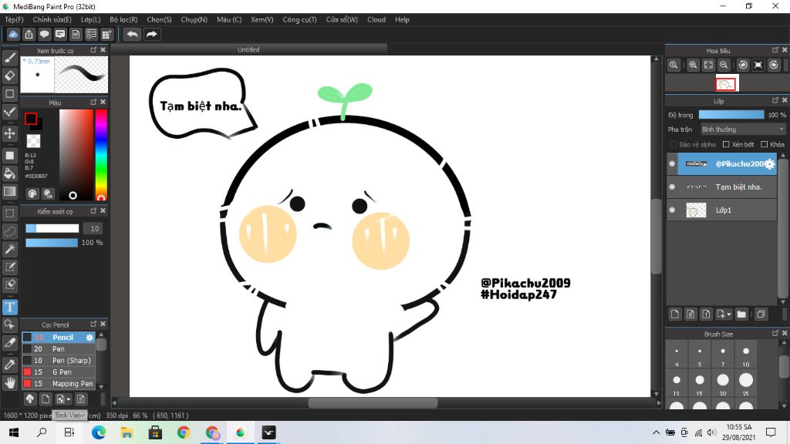
Task: Show hidden system tray icons chevron
Action: pyautogui.click(x=656, y=432)
